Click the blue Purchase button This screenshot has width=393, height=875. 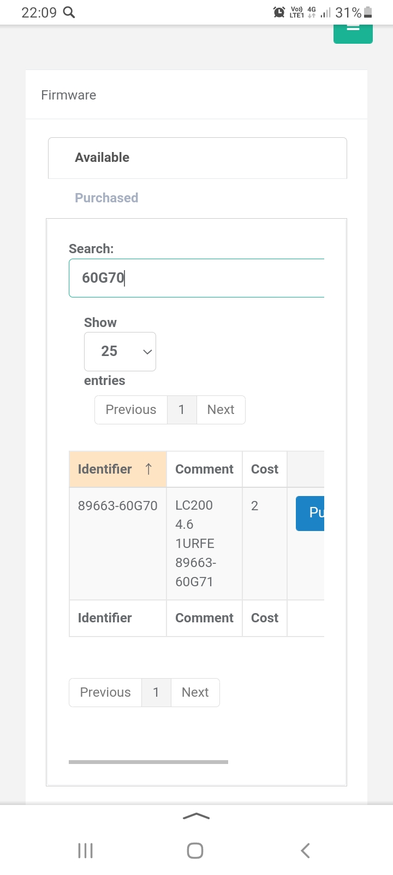tap(311, 513)
